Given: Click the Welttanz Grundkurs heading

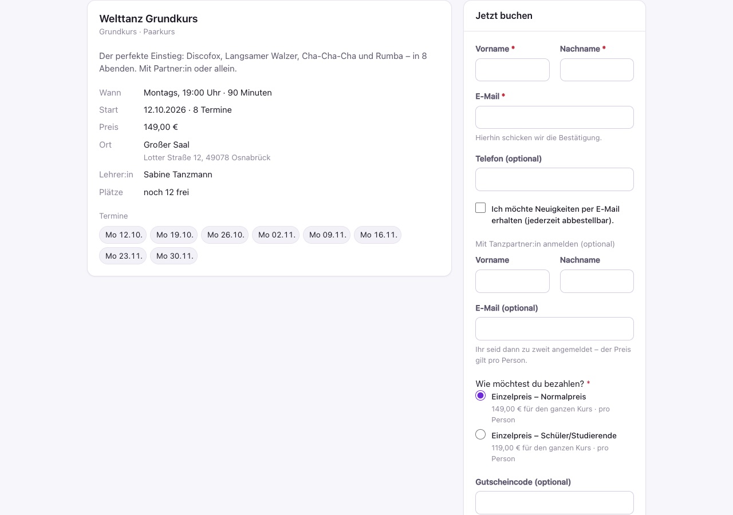Looking at the screenshot, I should [148, 18].
